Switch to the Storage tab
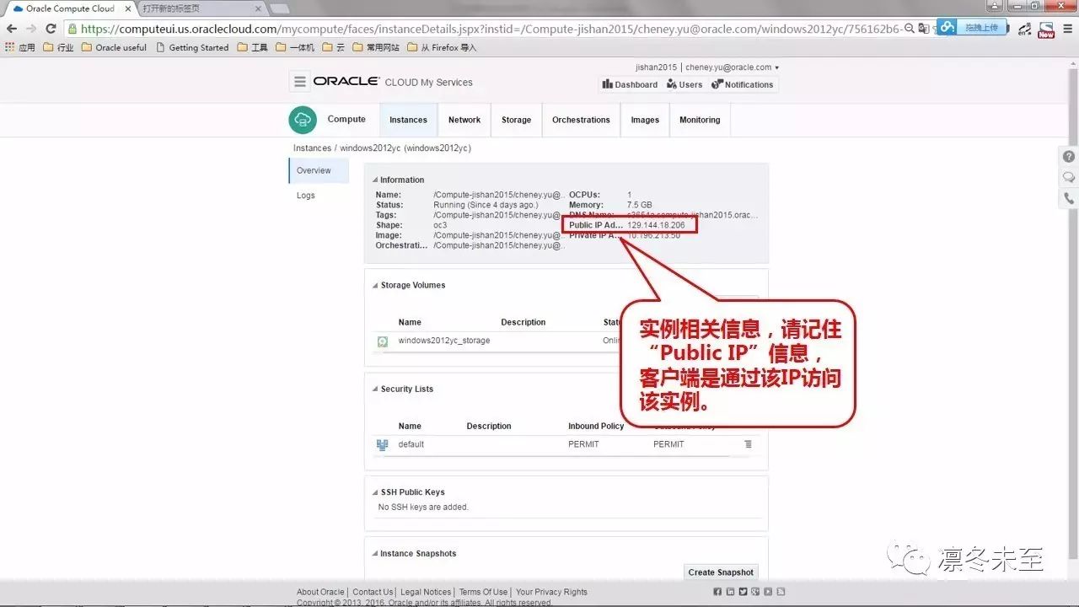Screen dimensions: 1079x607 (x=517, y=120)
